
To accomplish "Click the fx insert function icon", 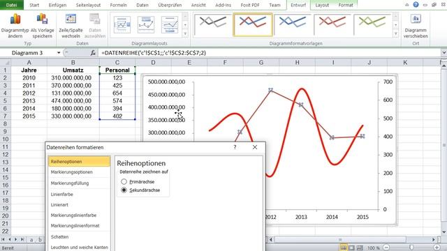I will coord(93,53).
